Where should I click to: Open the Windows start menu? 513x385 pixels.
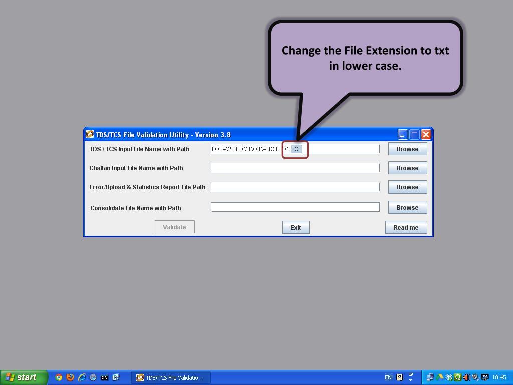tap(24, 377)
